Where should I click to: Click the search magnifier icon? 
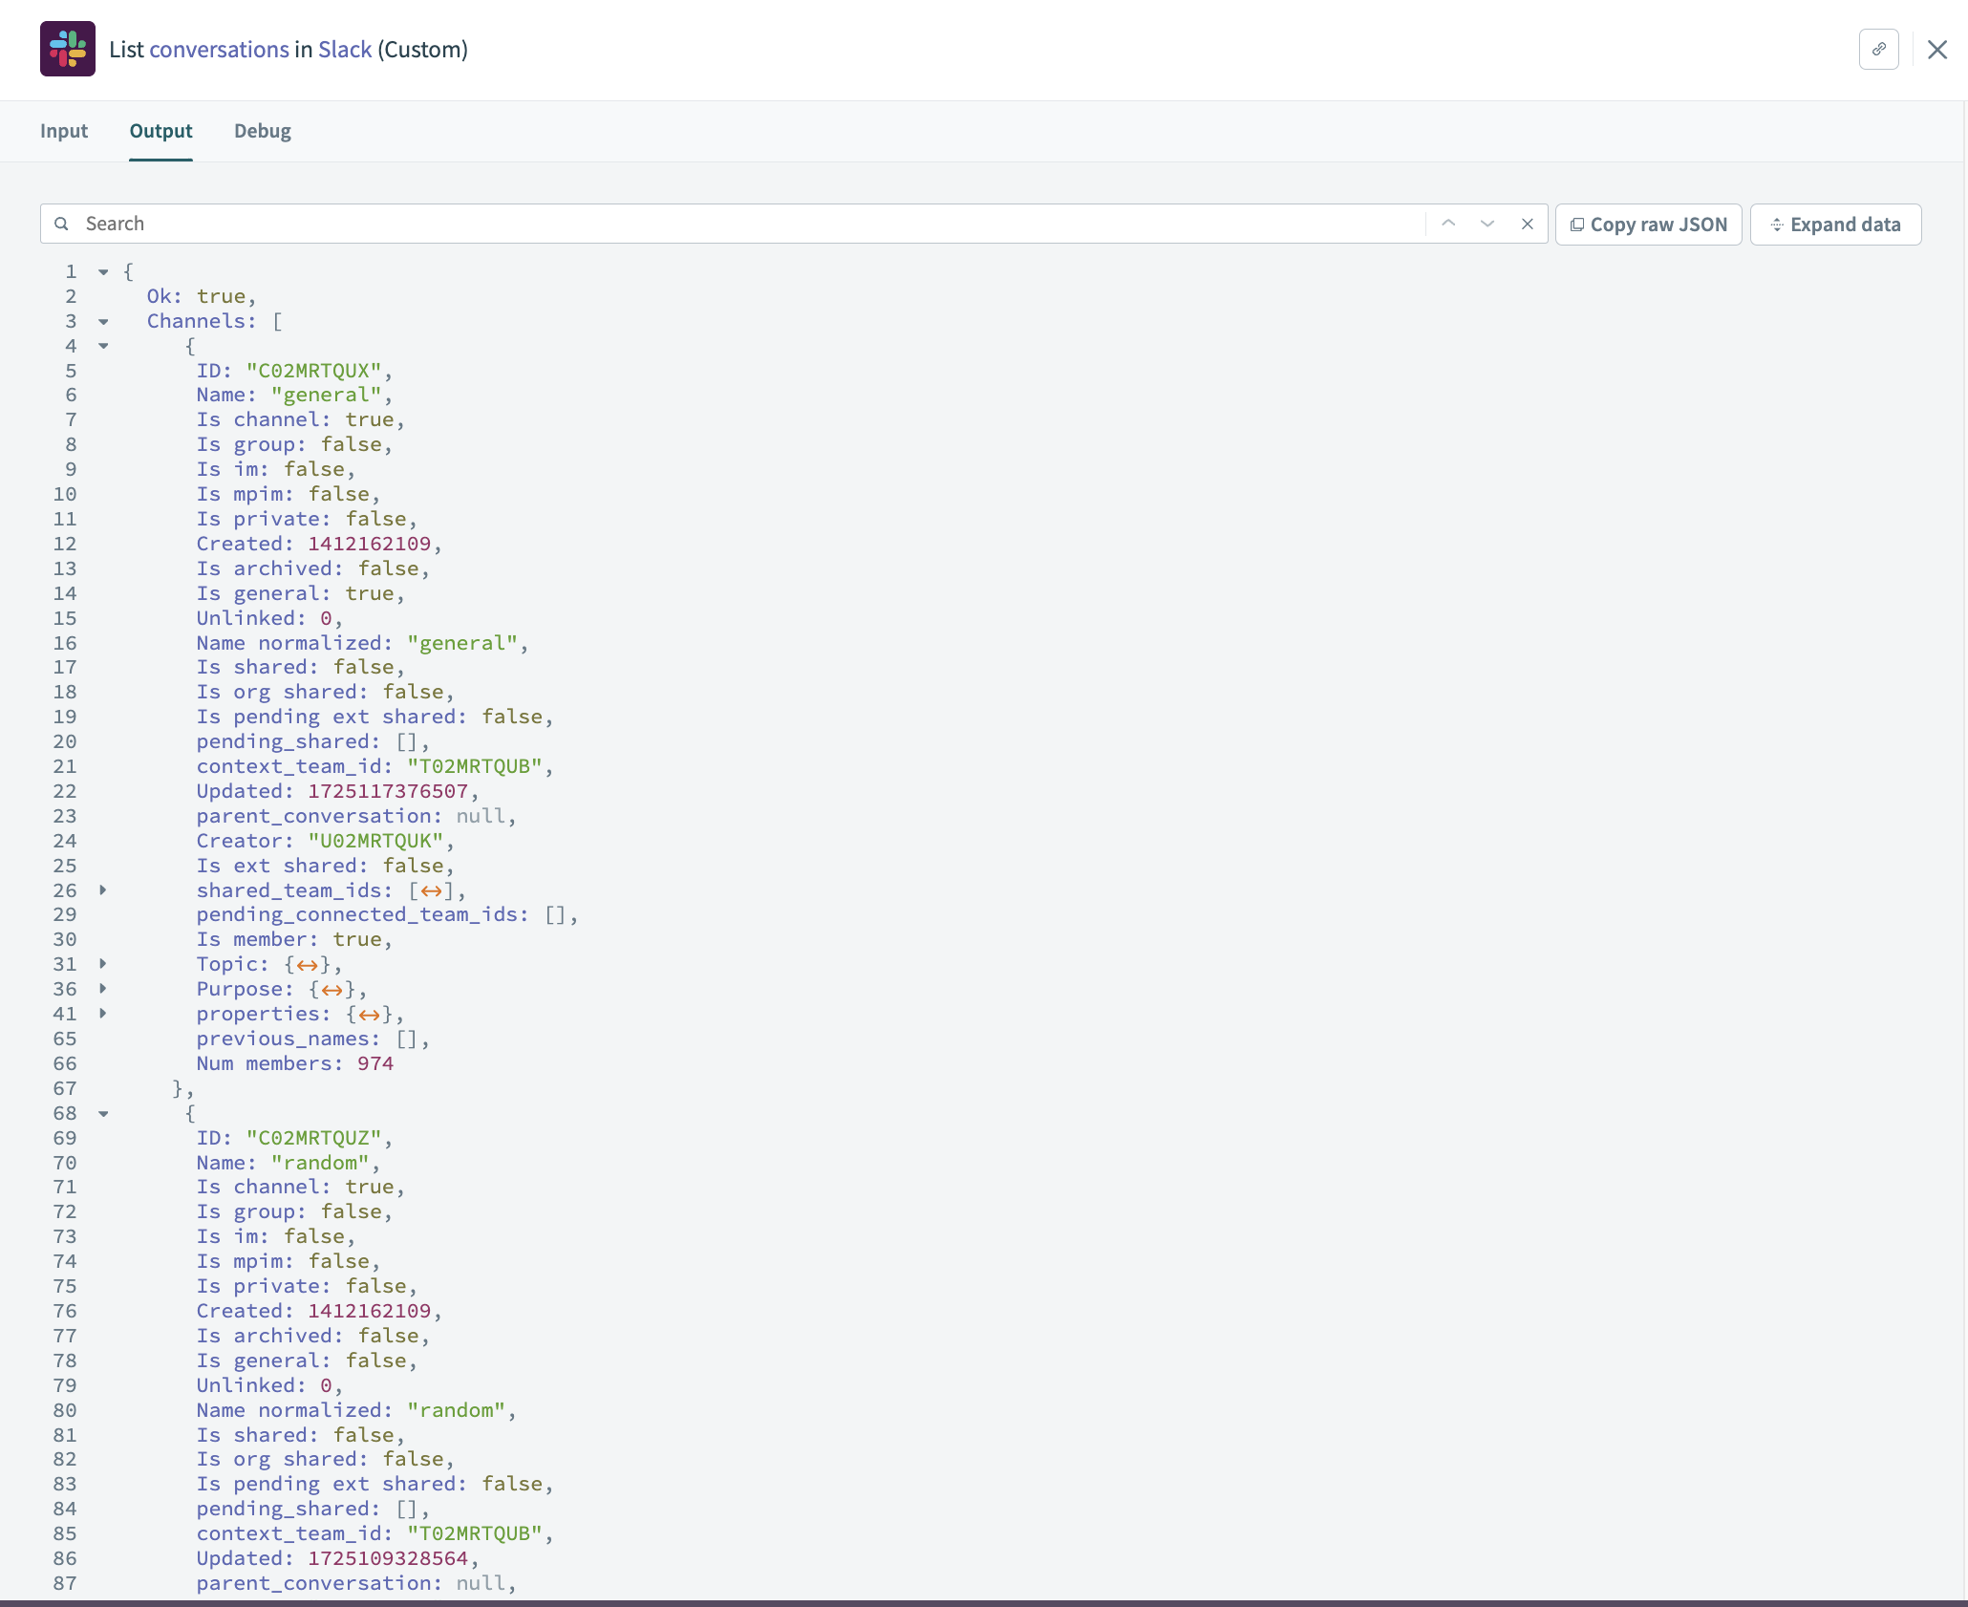[62, 224]
